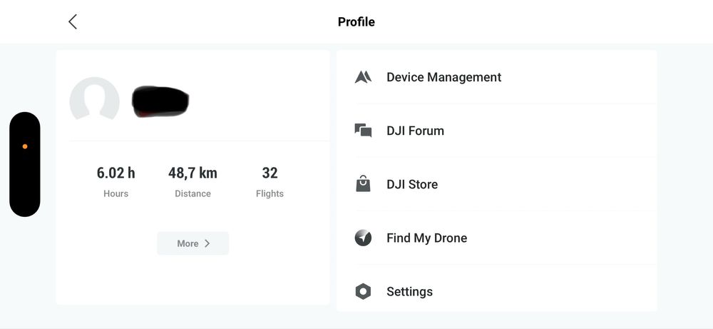This screenshot has width=713, height=329.
Task: Open Device Management menu entry
Action: [443, 77]
